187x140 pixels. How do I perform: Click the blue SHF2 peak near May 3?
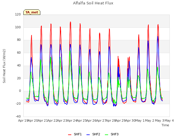pos(158,36)
